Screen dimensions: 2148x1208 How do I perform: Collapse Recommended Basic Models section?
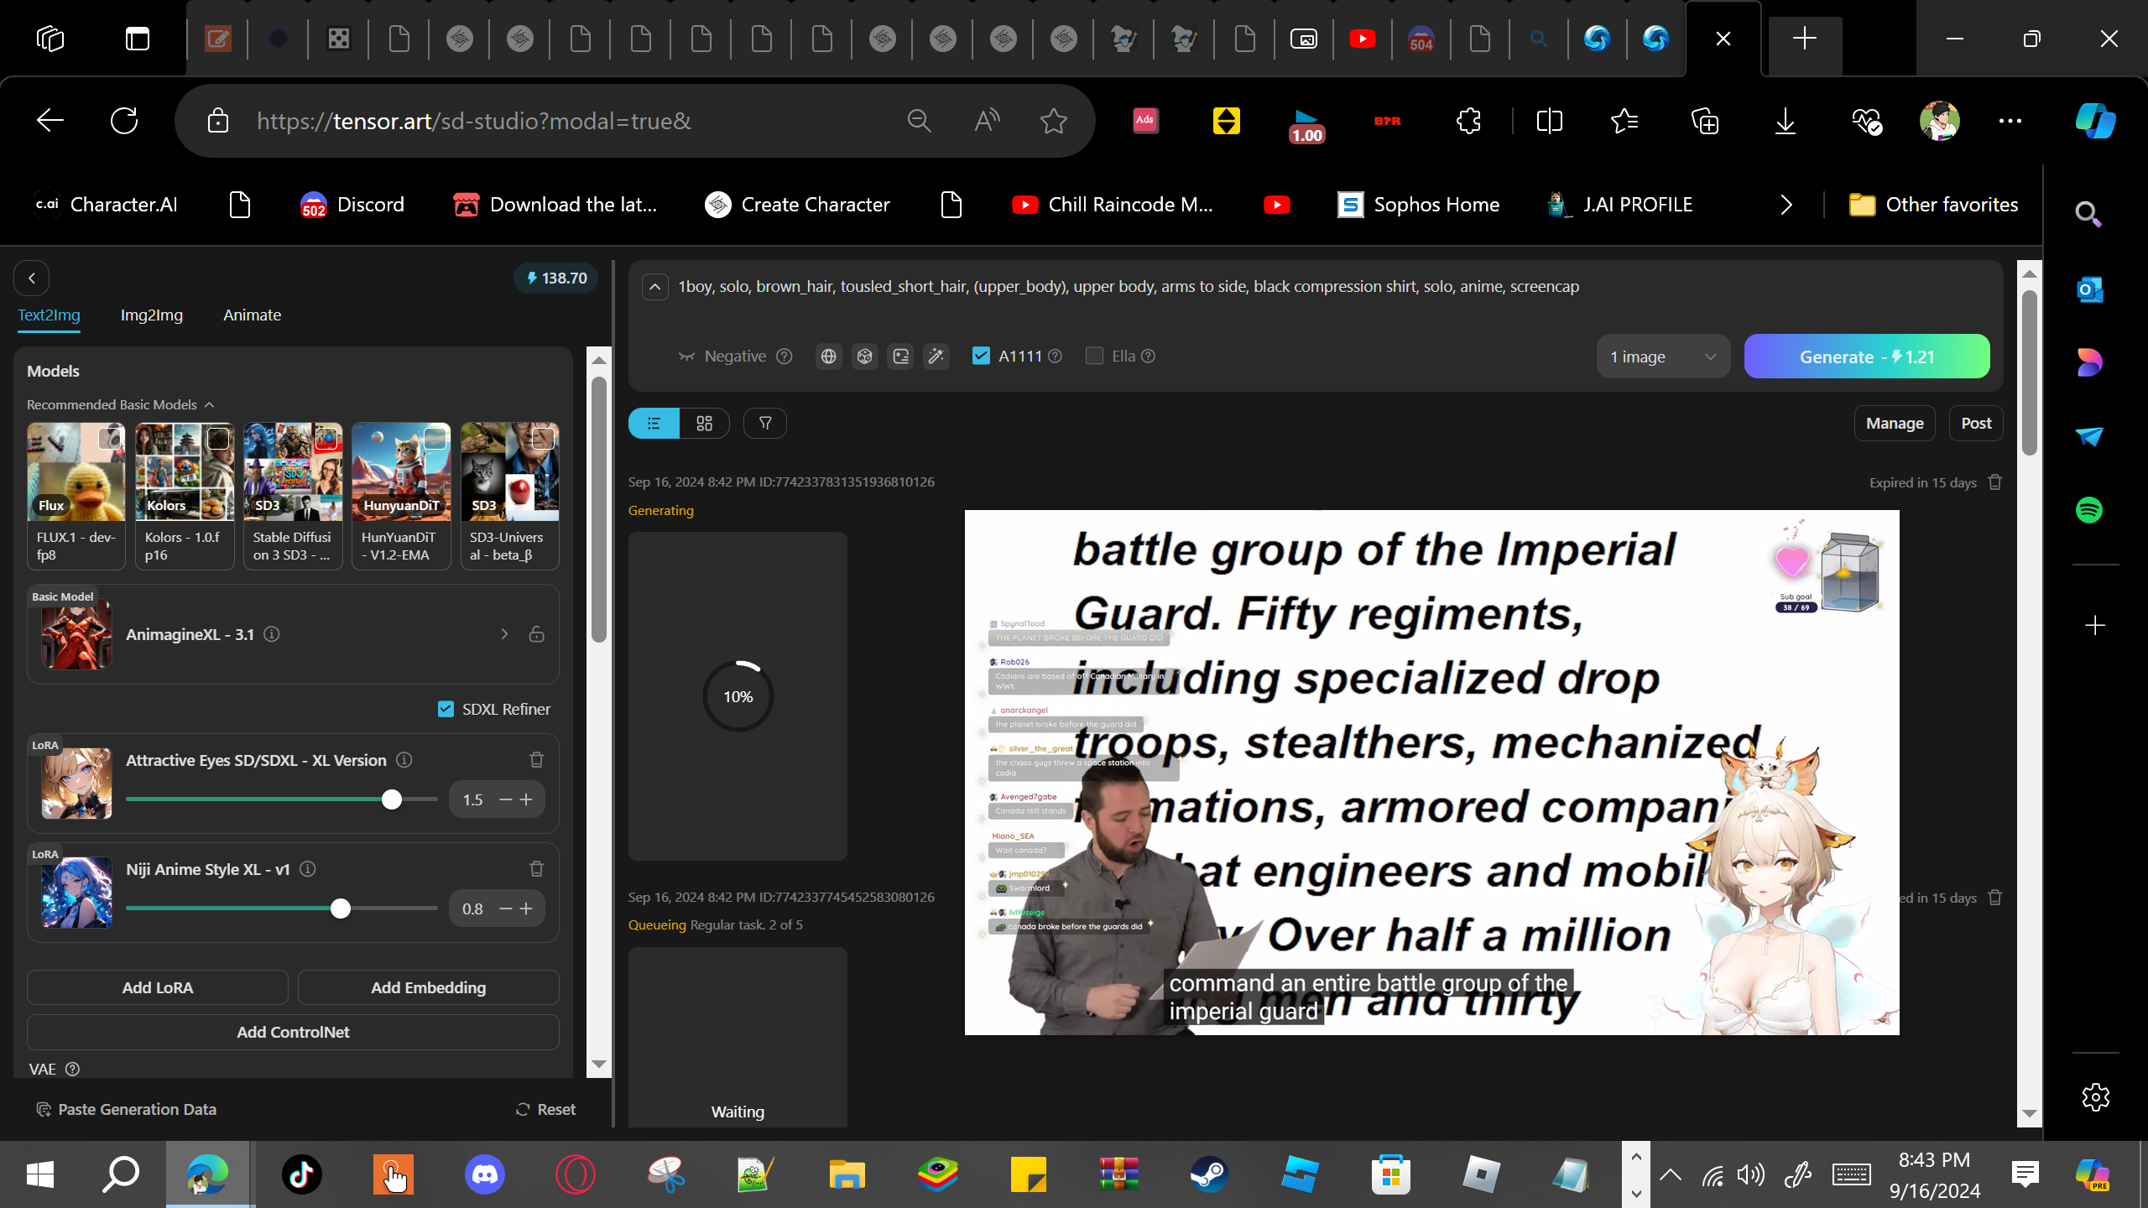[210, 405]
